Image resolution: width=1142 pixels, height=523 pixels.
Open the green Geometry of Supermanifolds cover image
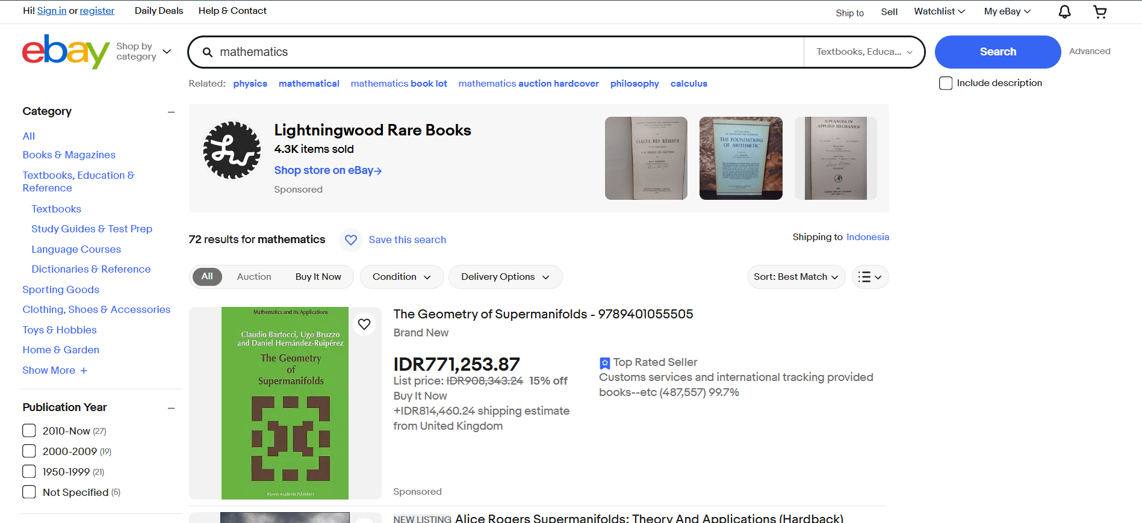click(x=285, y=403)
